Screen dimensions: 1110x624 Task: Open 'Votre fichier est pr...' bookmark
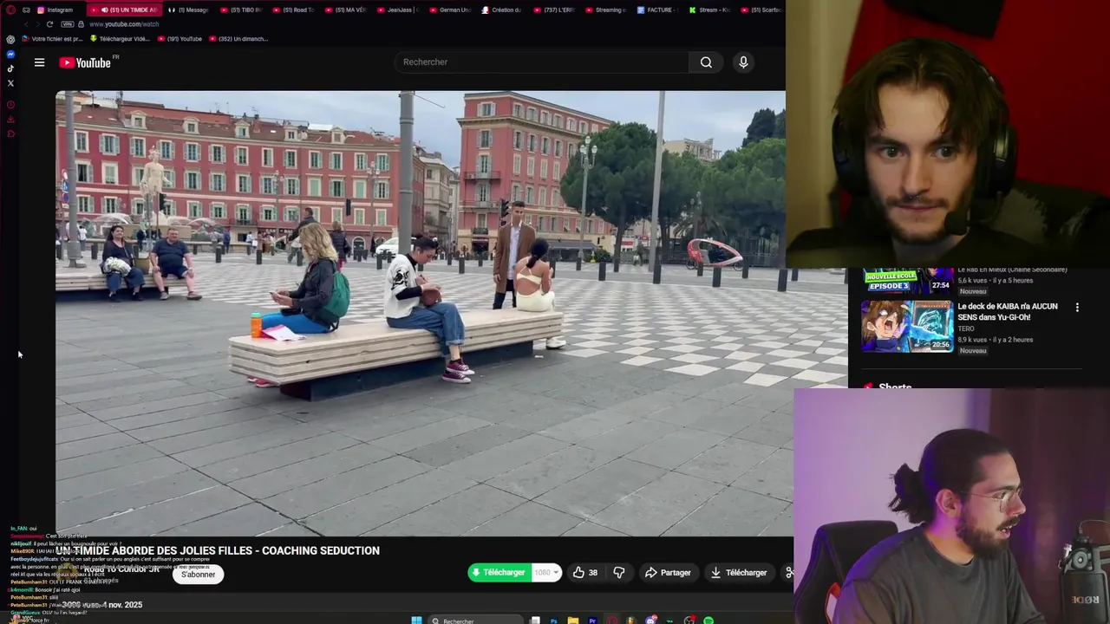point(53,39)
